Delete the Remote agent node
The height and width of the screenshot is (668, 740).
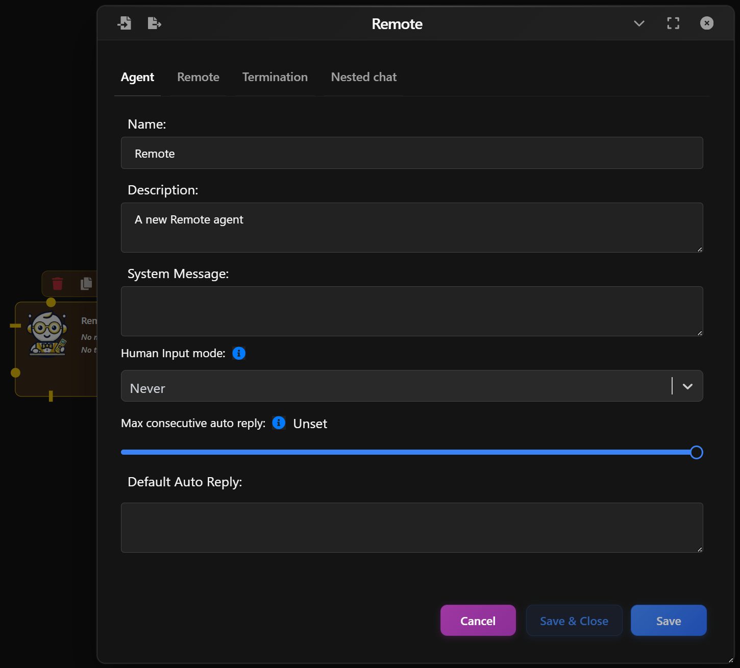[57, 284]
